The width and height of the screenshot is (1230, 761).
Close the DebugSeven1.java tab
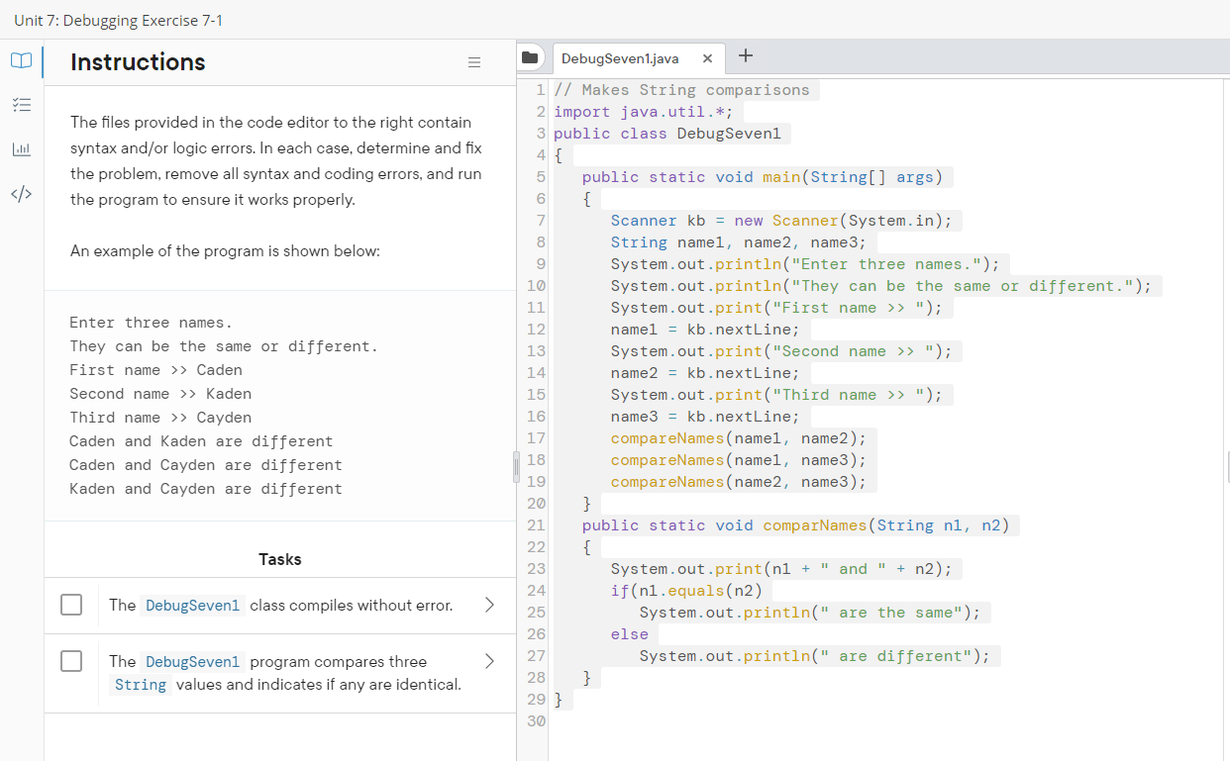(707, 58)
